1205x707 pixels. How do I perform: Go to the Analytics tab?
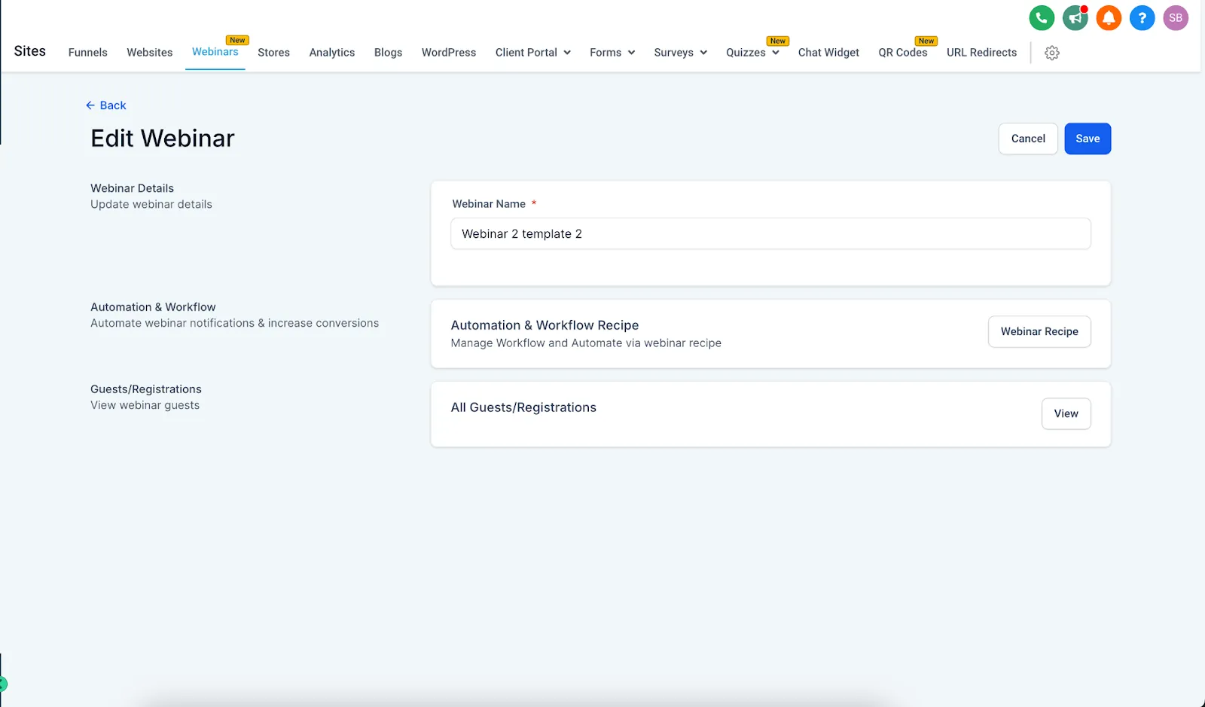[332, 53]
